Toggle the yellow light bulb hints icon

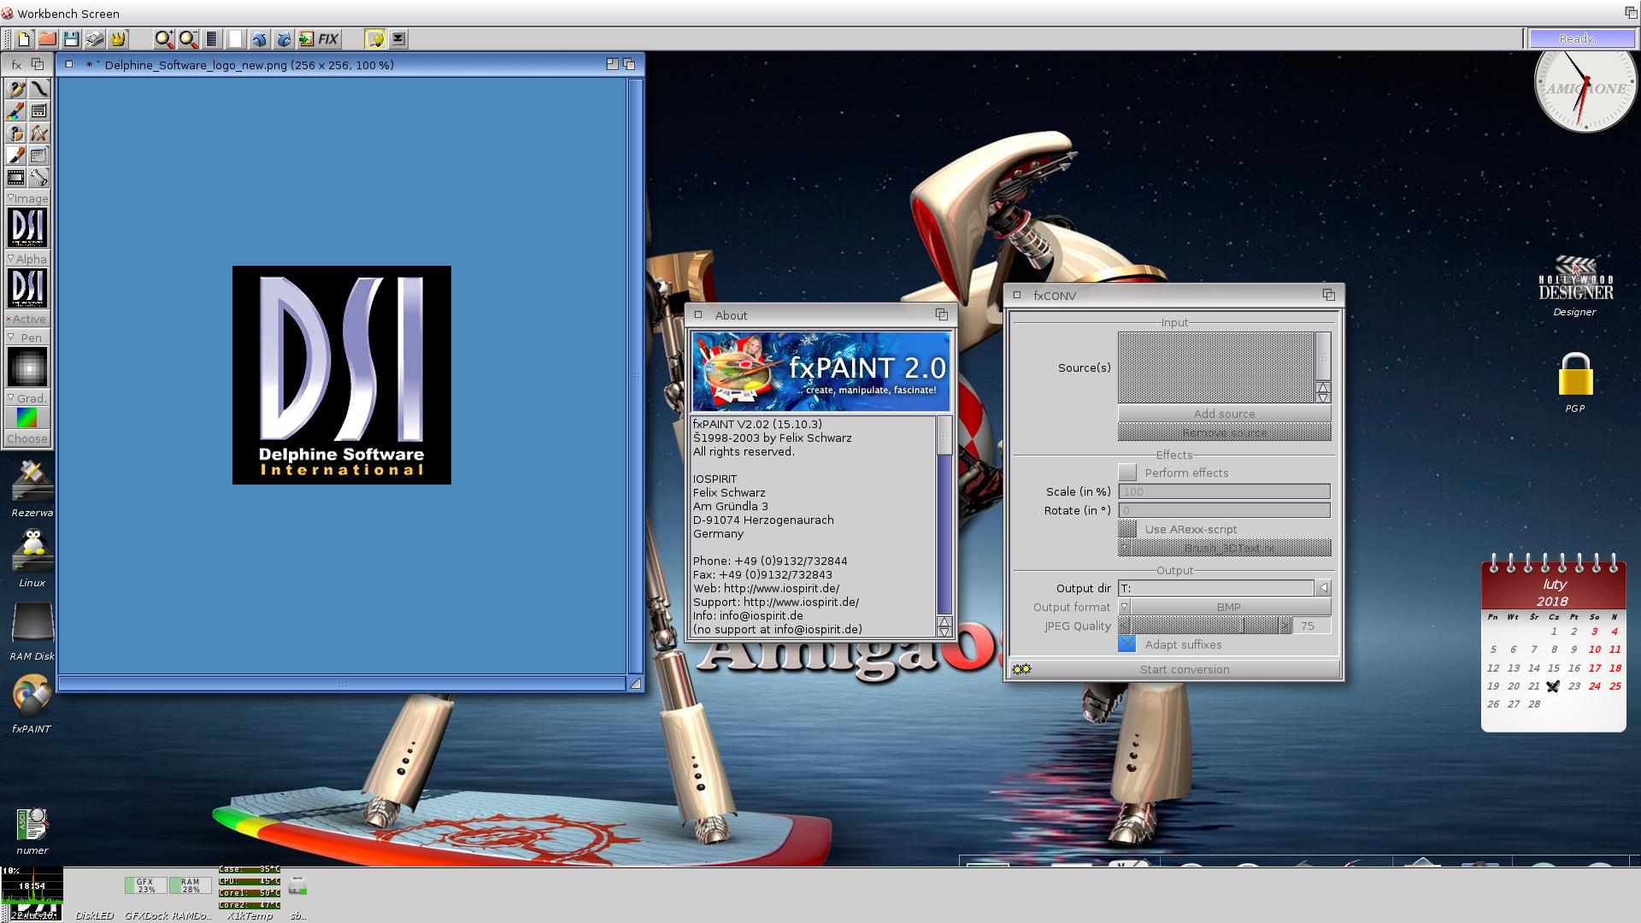pos(374,38)
